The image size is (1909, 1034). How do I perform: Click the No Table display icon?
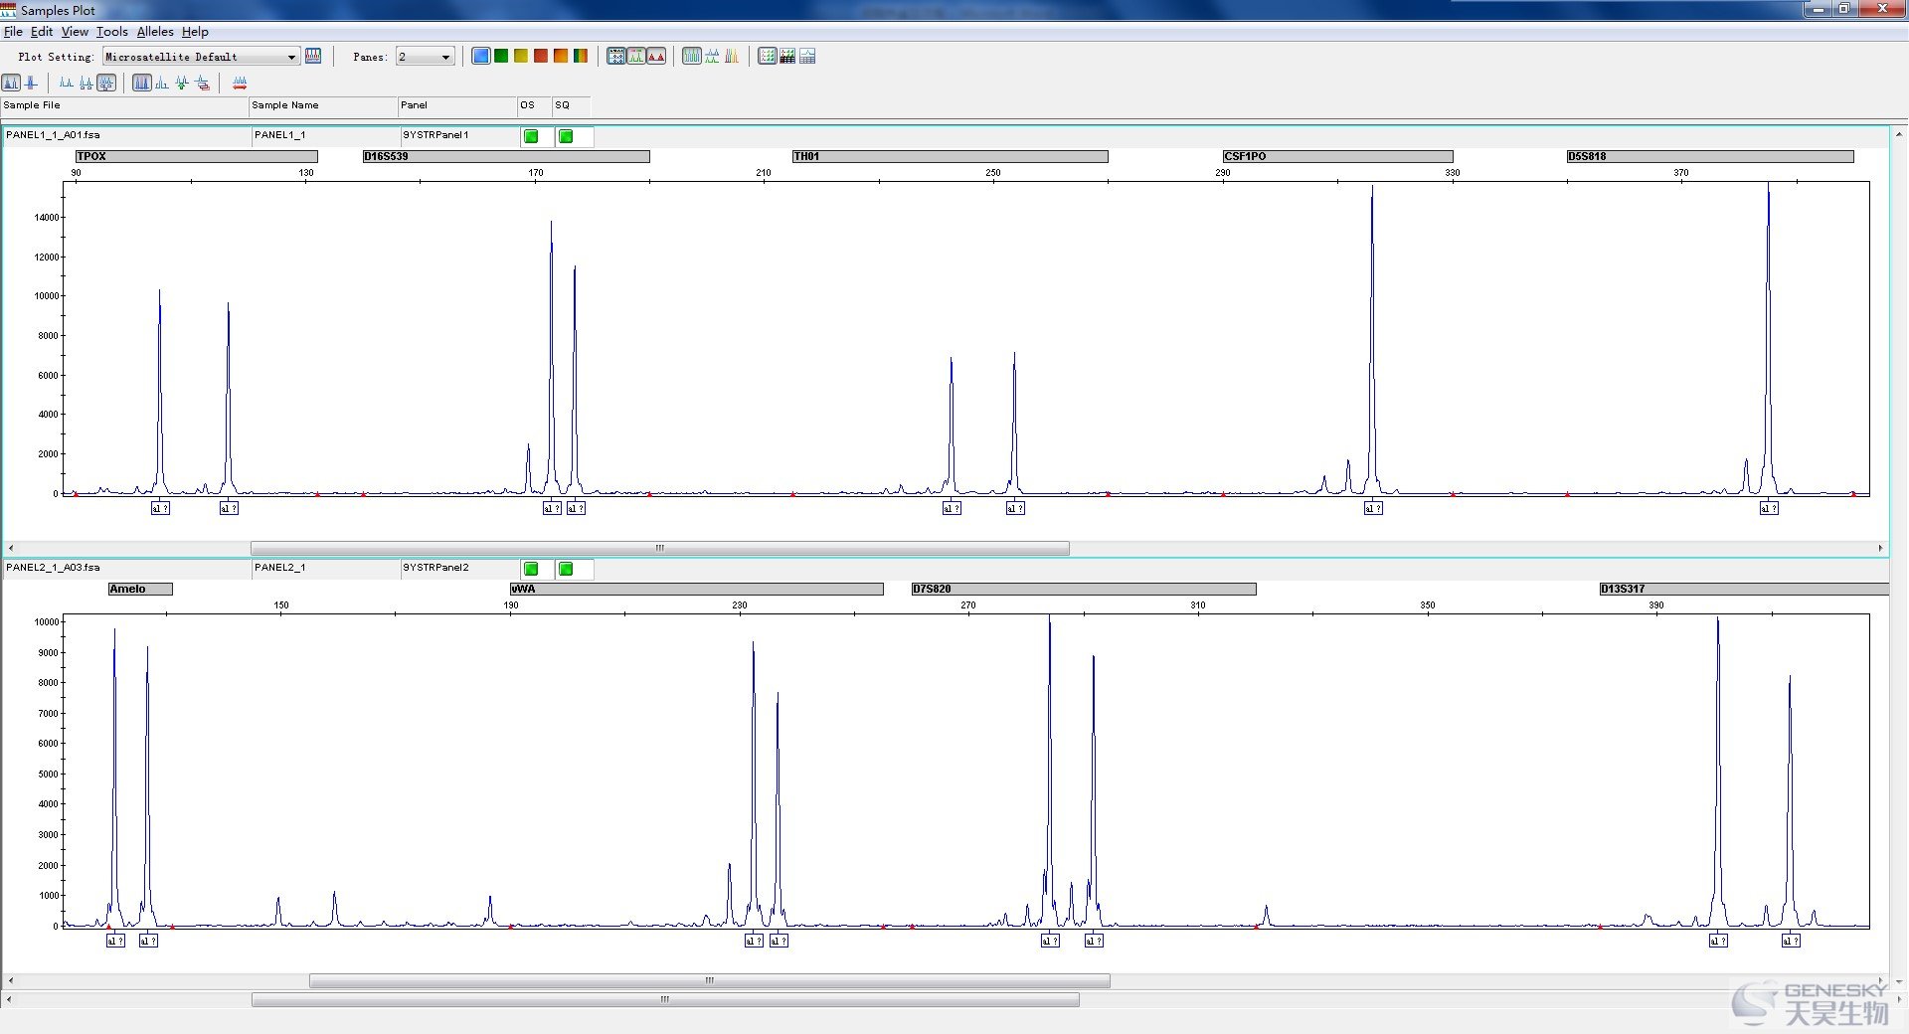pos(768,57)
